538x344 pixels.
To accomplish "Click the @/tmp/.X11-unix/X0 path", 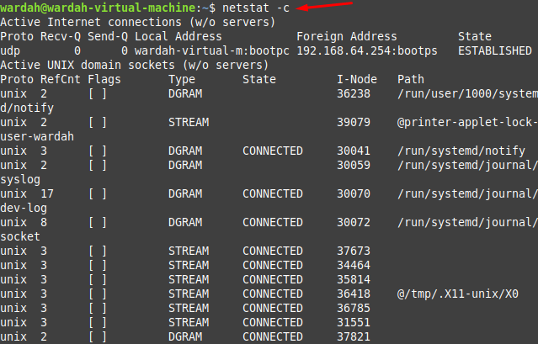I will tap(458, 294).
